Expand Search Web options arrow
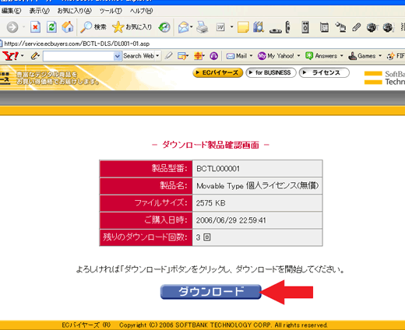The image size is (405, 330). point(157,56)
